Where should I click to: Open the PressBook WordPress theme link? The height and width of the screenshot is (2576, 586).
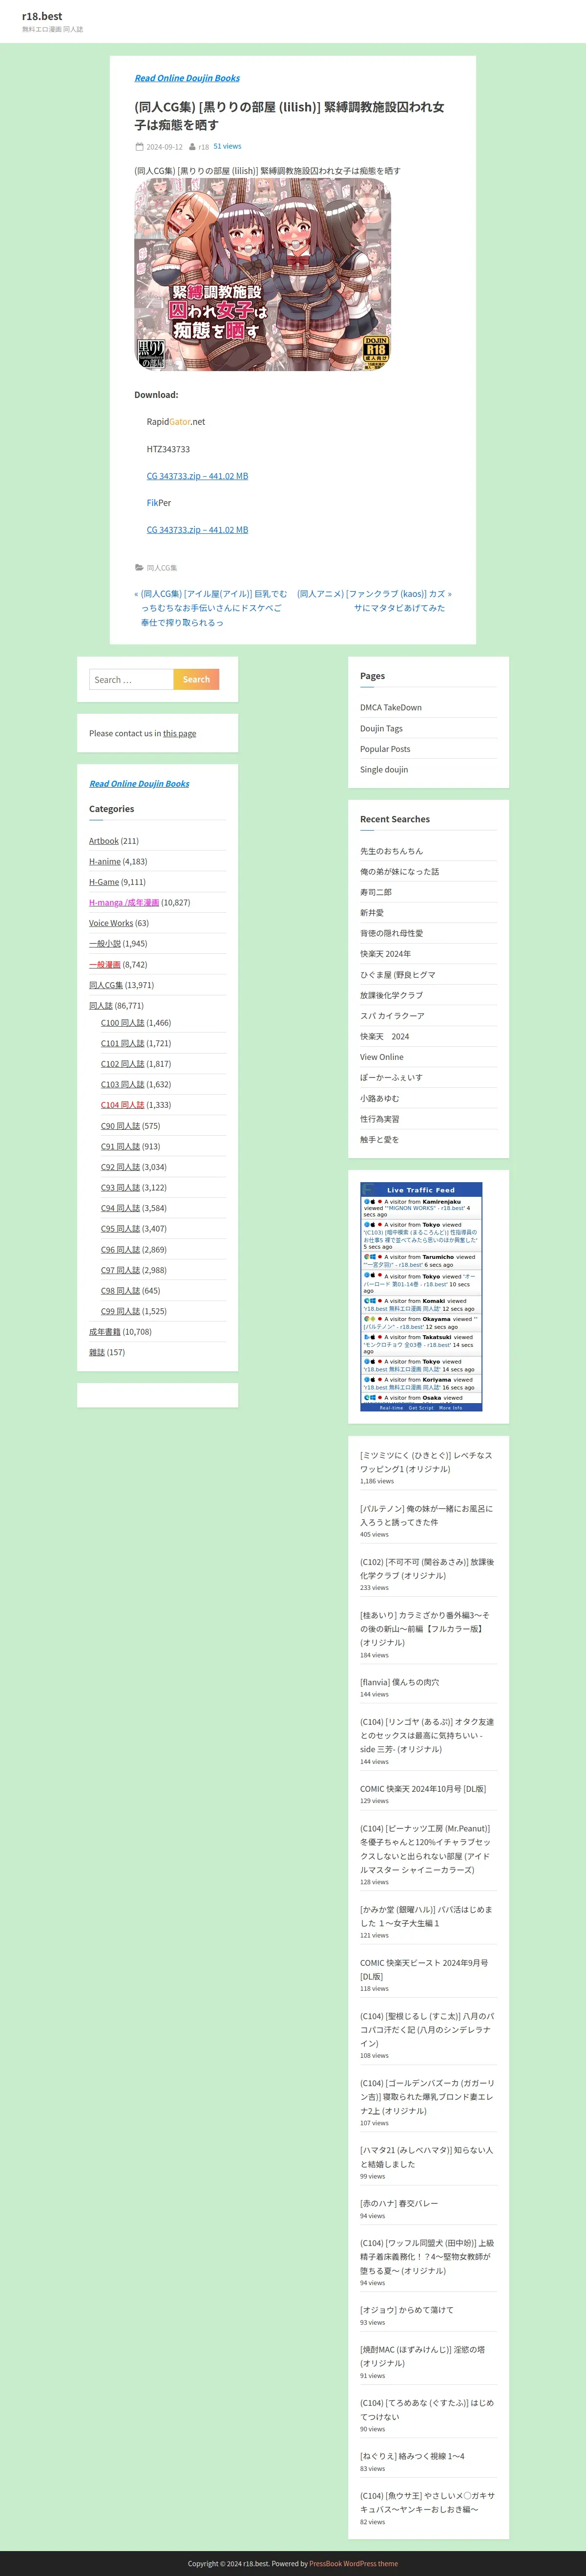354,2563
